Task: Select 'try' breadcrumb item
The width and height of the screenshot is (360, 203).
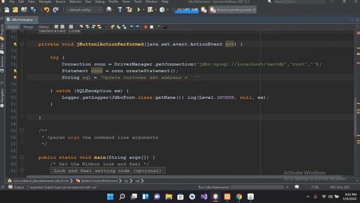Action: point(126,181)
